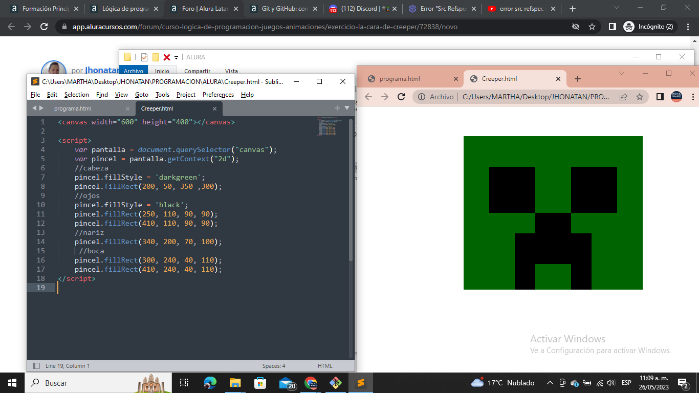Open the Project menu in Sublime Text
699x393 pixels.
186,95
